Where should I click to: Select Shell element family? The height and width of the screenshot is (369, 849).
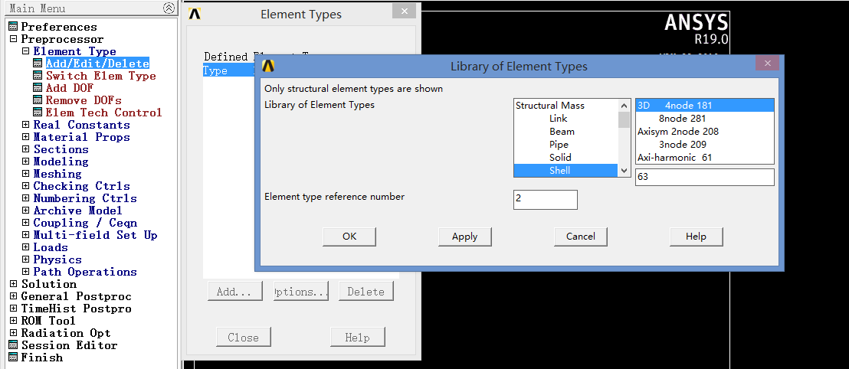(565, 171)
